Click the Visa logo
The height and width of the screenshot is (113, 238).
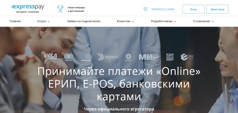[50, 57]
